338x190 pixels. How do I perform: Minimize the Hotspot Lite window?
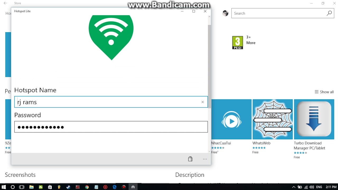[182, 11]
